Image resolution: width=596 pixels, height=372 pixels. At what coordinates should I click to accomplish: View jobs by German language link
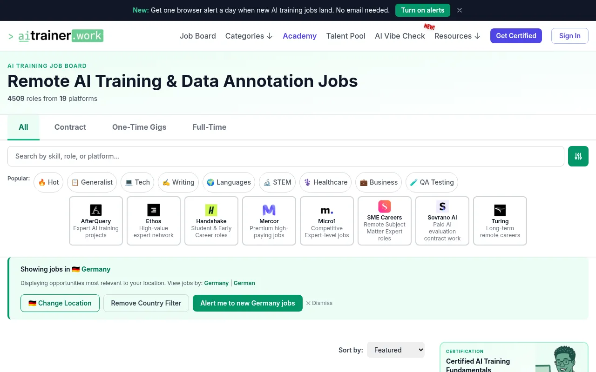(244, 283)
